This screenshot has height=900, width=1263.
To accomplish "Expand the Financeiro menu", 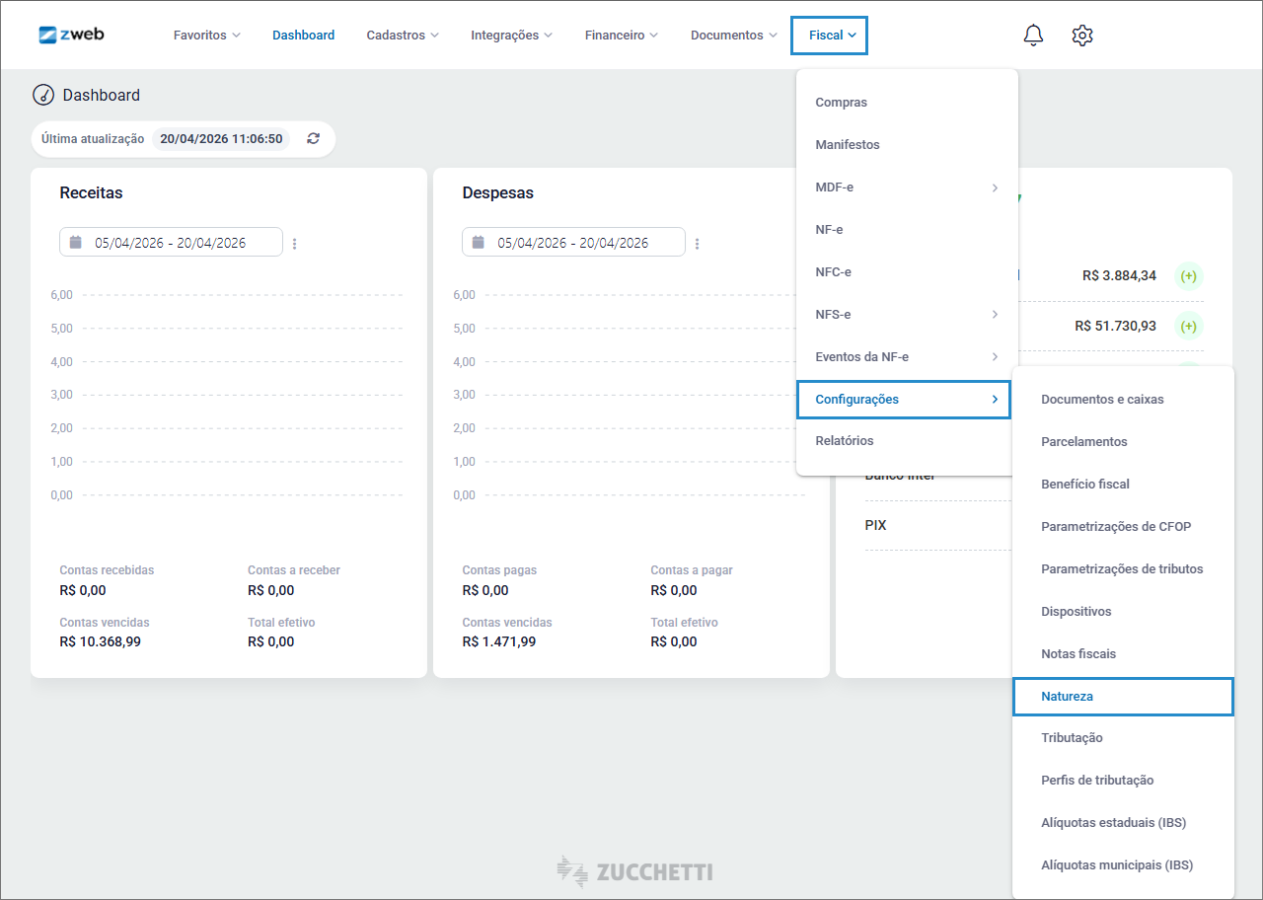I will click(x=621, y=36).
